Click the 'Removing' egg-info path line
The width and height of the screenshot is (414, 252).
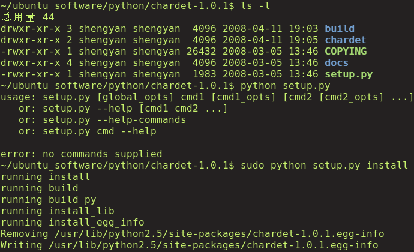192,234
